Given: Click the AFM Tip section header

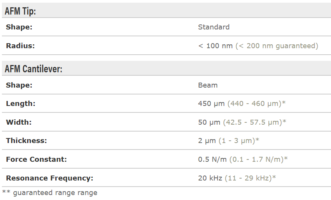Looking at the screenshot, I should (21, 11).
